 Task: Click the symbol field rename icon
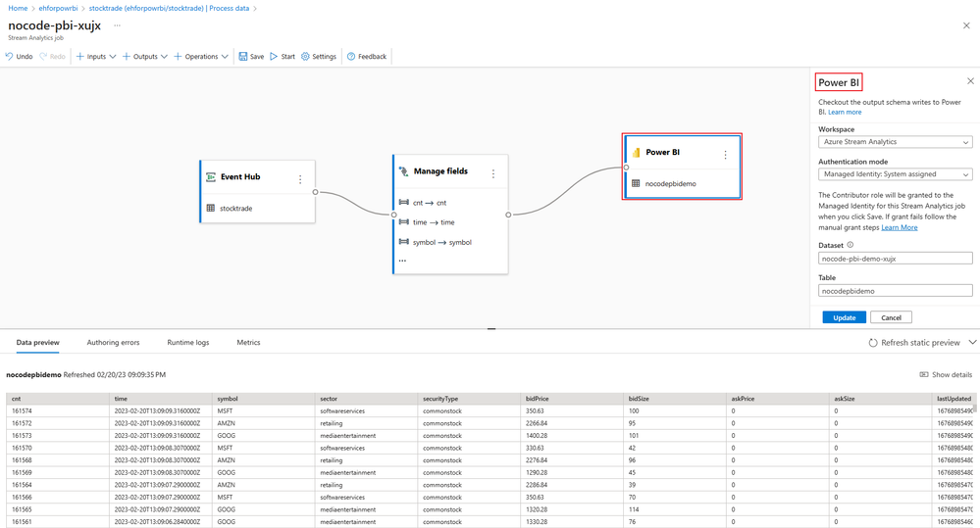tap(404, 242)
